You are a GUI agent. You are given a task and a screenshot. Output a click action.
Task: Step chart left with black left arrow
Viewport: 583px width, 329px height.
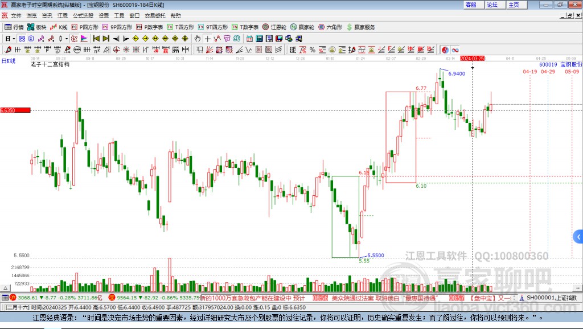tap(116, 39)
